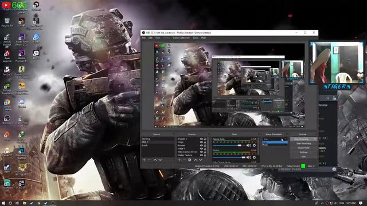Hide the Display Capture source eye
Image resolution: width=367 pixels, height=206 pixels.
(201, 155)
